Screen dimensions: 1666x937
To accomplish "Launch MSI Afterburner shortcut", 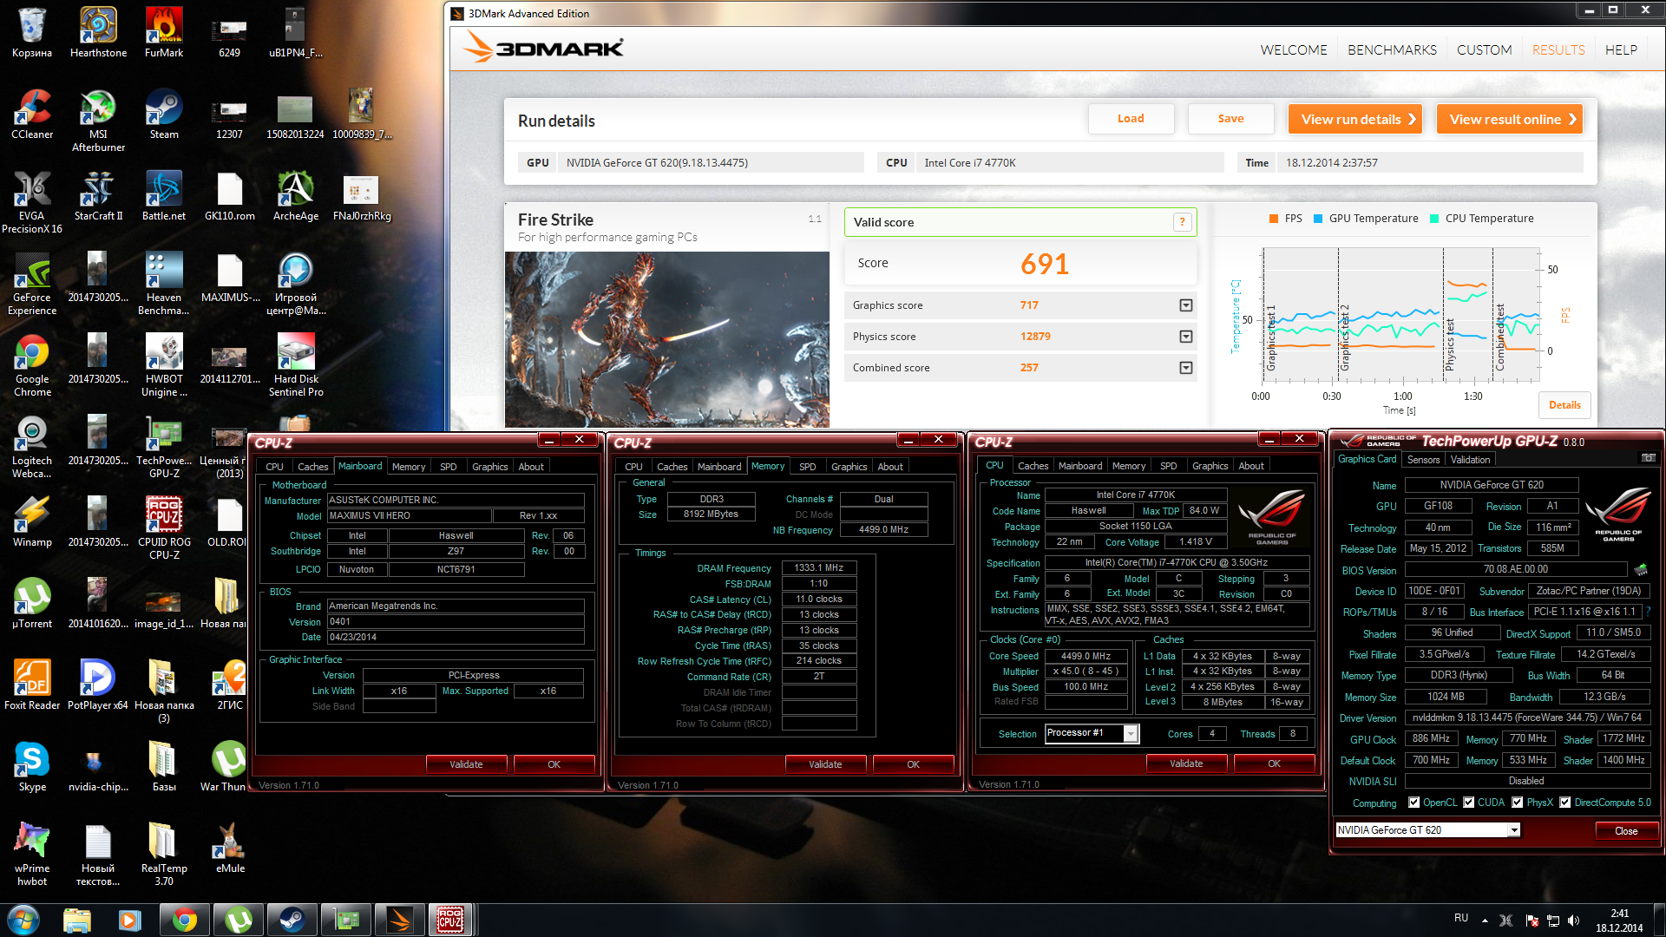I will (x=98, y=121).
